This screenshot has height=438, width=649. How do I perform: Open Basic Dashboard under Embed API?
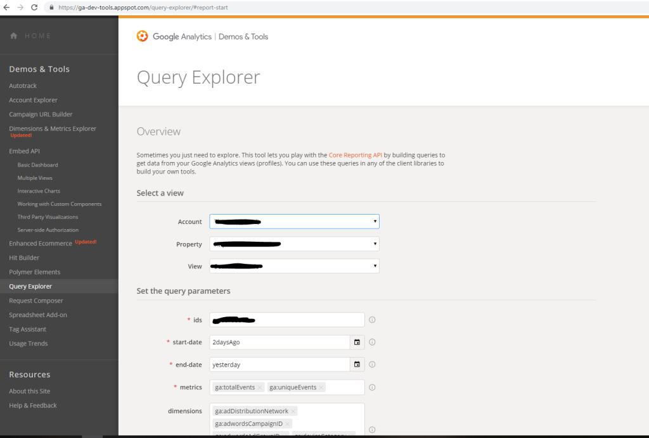(37, 165)
